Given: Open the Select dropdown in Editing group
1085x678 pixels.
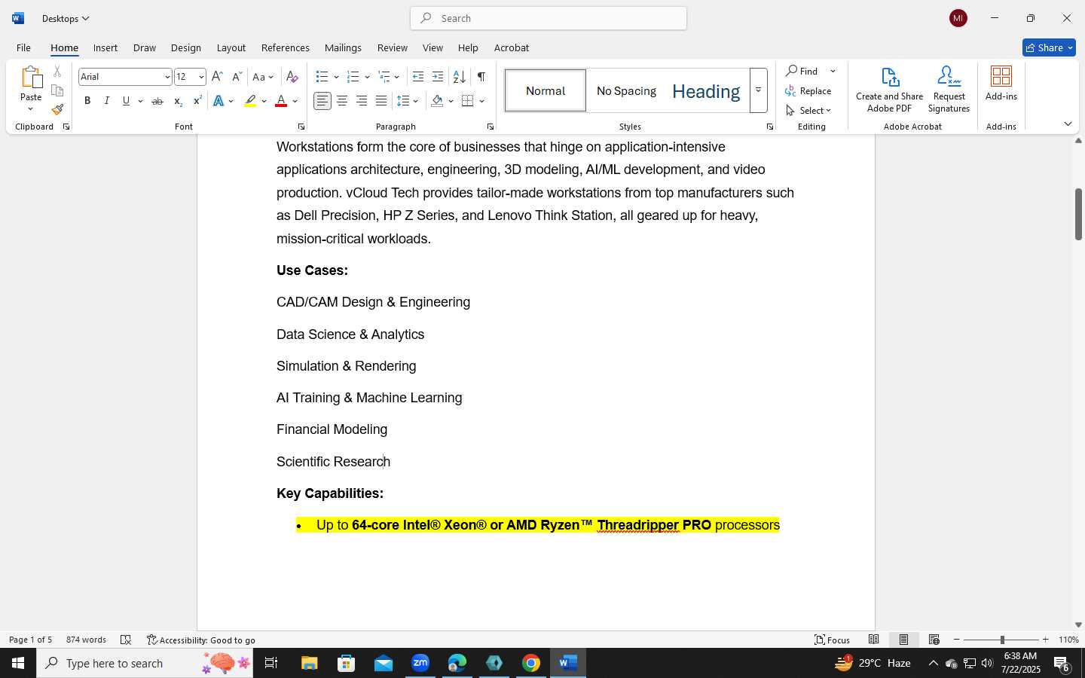Looking at the screenshot, I should pyautogui.click(x=808, y=110).
